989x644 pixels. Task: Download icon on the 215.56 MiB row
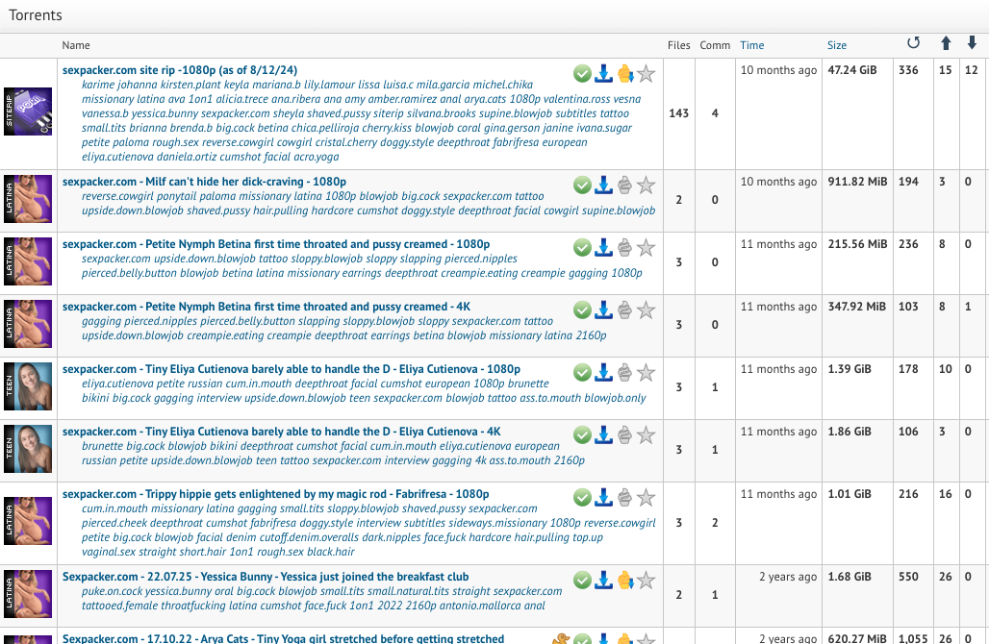[x=603, y=248]
